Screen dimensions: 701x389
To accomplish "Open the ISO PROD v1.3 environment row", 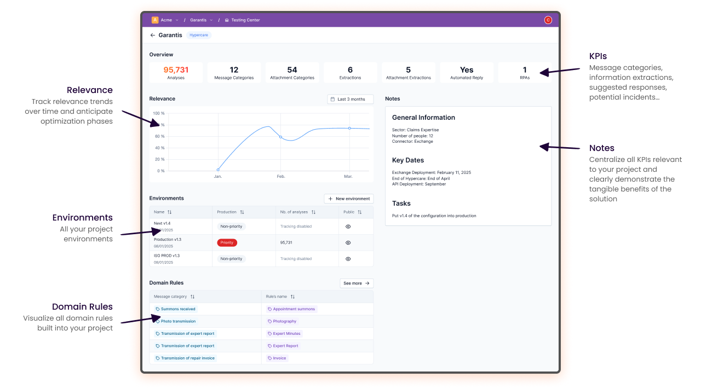I will (x=262, y=259).
